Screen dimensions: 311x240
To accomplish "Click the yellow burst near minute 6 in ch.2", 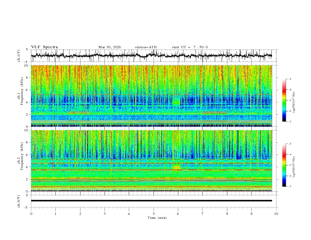I will point(176,167).
